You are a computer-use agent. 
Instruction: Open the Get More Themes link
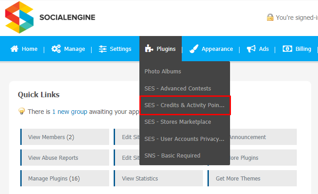coord(252,178)
